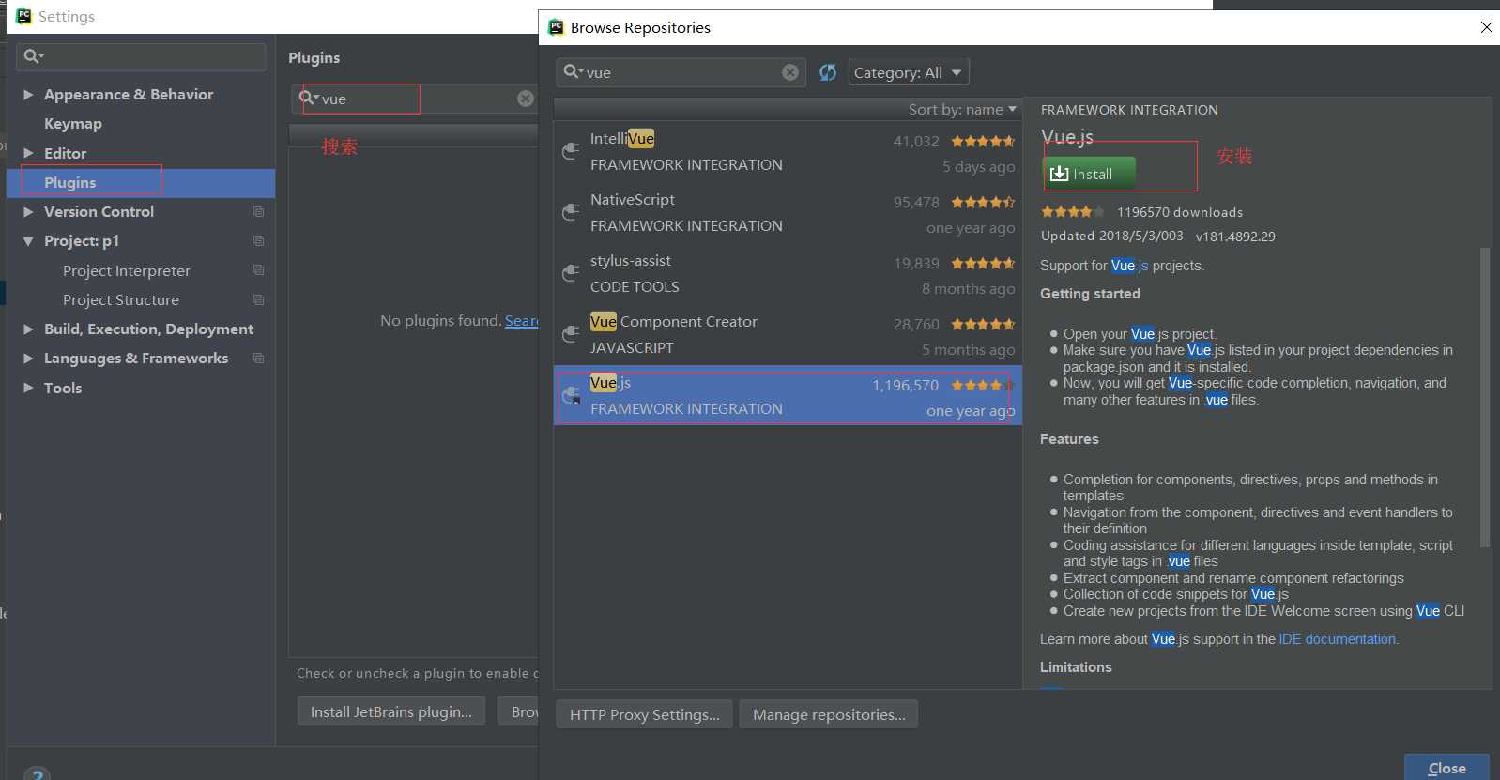Viewport: 1500px width, 780px height.
Task: Click the search magnifier in Settings sidebar
Action: pos(33,56)
